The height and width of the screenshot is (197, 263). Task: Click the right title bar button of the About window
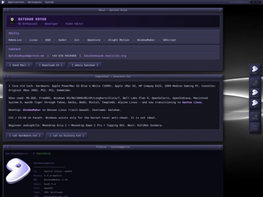(221, 10)
